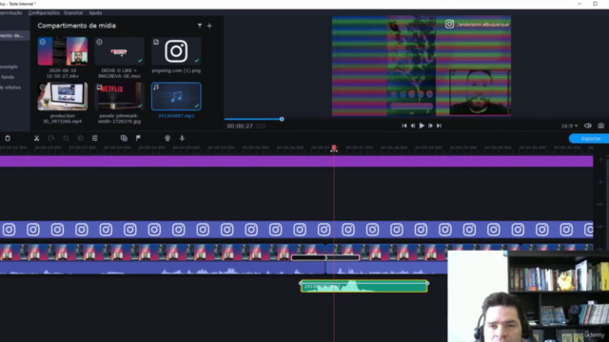The height and width of the screenshot is (342, 609).
Task: Split clip with the scissors tool
Action: click(36, 138)
